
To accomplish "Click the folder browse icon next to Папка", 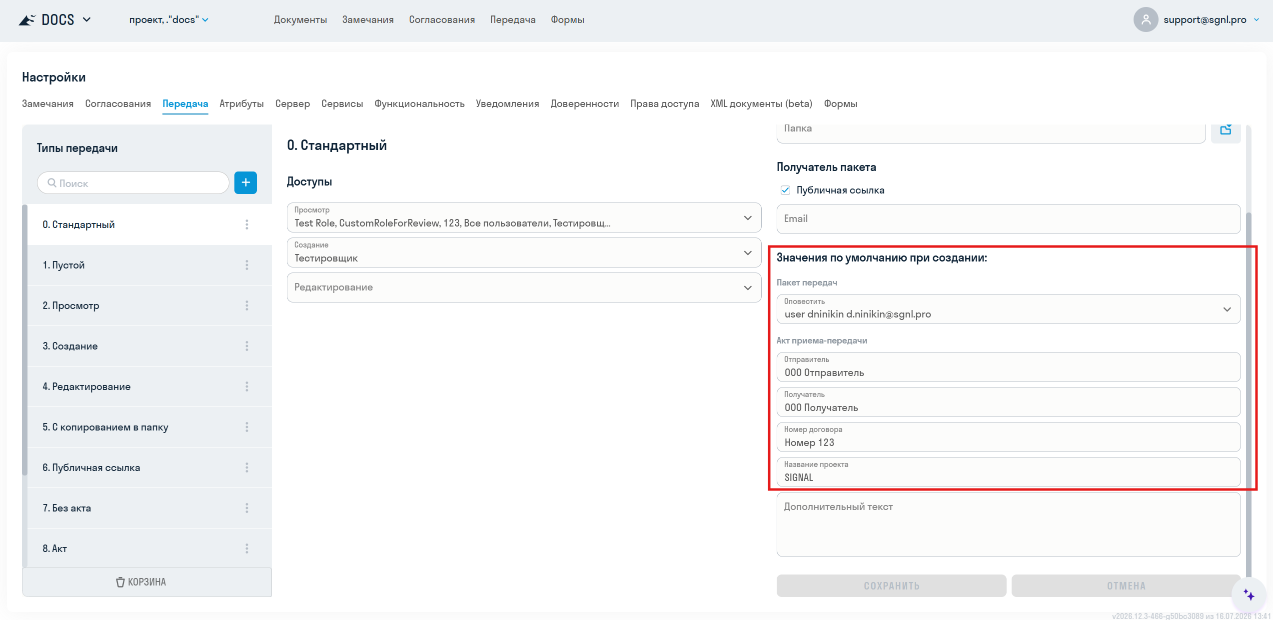I will (x=1226, y=130).
